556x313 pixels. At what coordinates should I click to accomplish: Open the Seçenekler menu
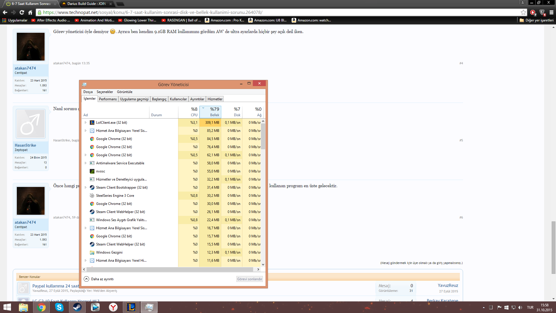pyautogui.click(x=105, y=92)
